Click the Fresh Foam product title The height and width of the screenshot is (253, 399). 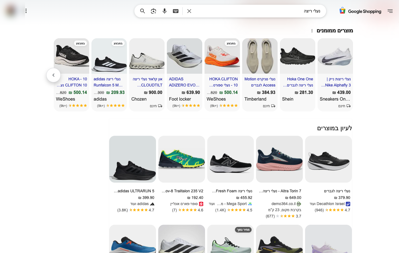pyautogui.click(x=232, y=191)
